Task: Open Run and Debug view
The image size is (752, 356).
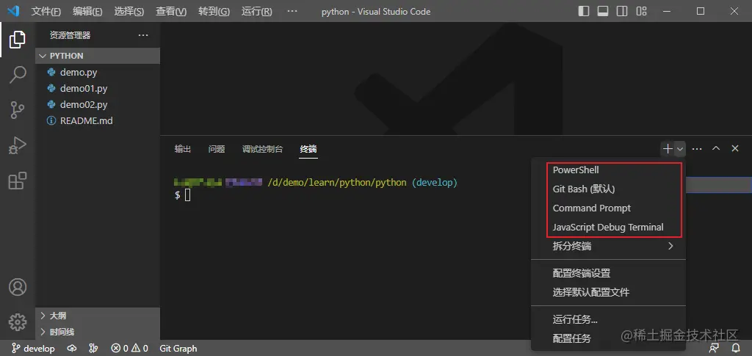Action: (18, 145)
